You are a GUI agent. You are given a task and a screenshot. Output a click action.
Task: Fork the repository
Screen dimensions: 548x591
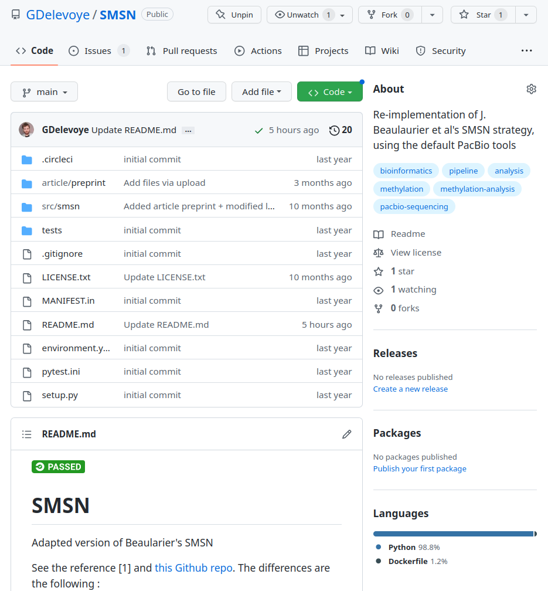[390, 15]
